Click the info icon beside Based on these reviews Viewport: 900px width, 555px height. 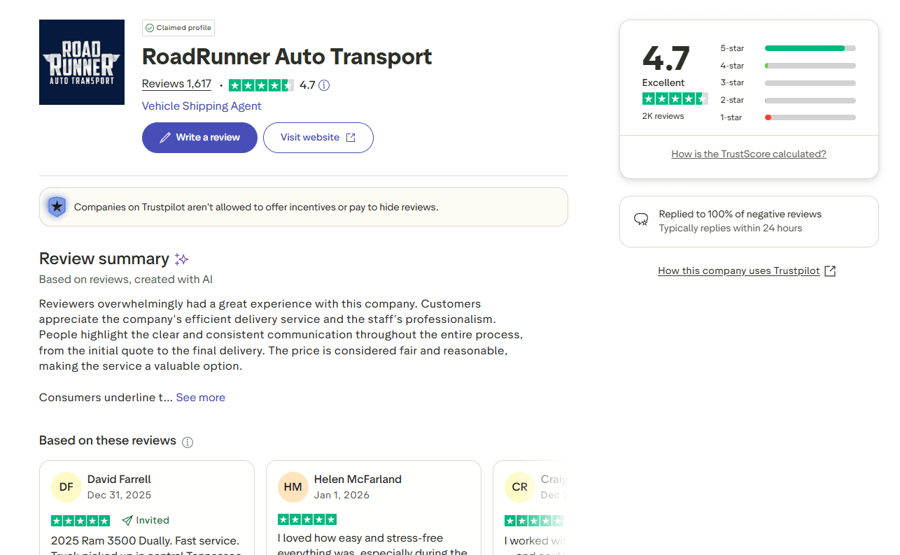click(x=188, y=441)
